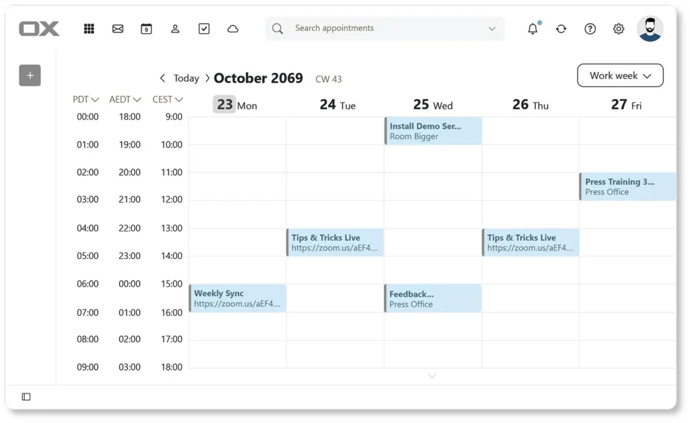Open the Tasks checkmark icon

pyautogui.click(x=204, y=28)
